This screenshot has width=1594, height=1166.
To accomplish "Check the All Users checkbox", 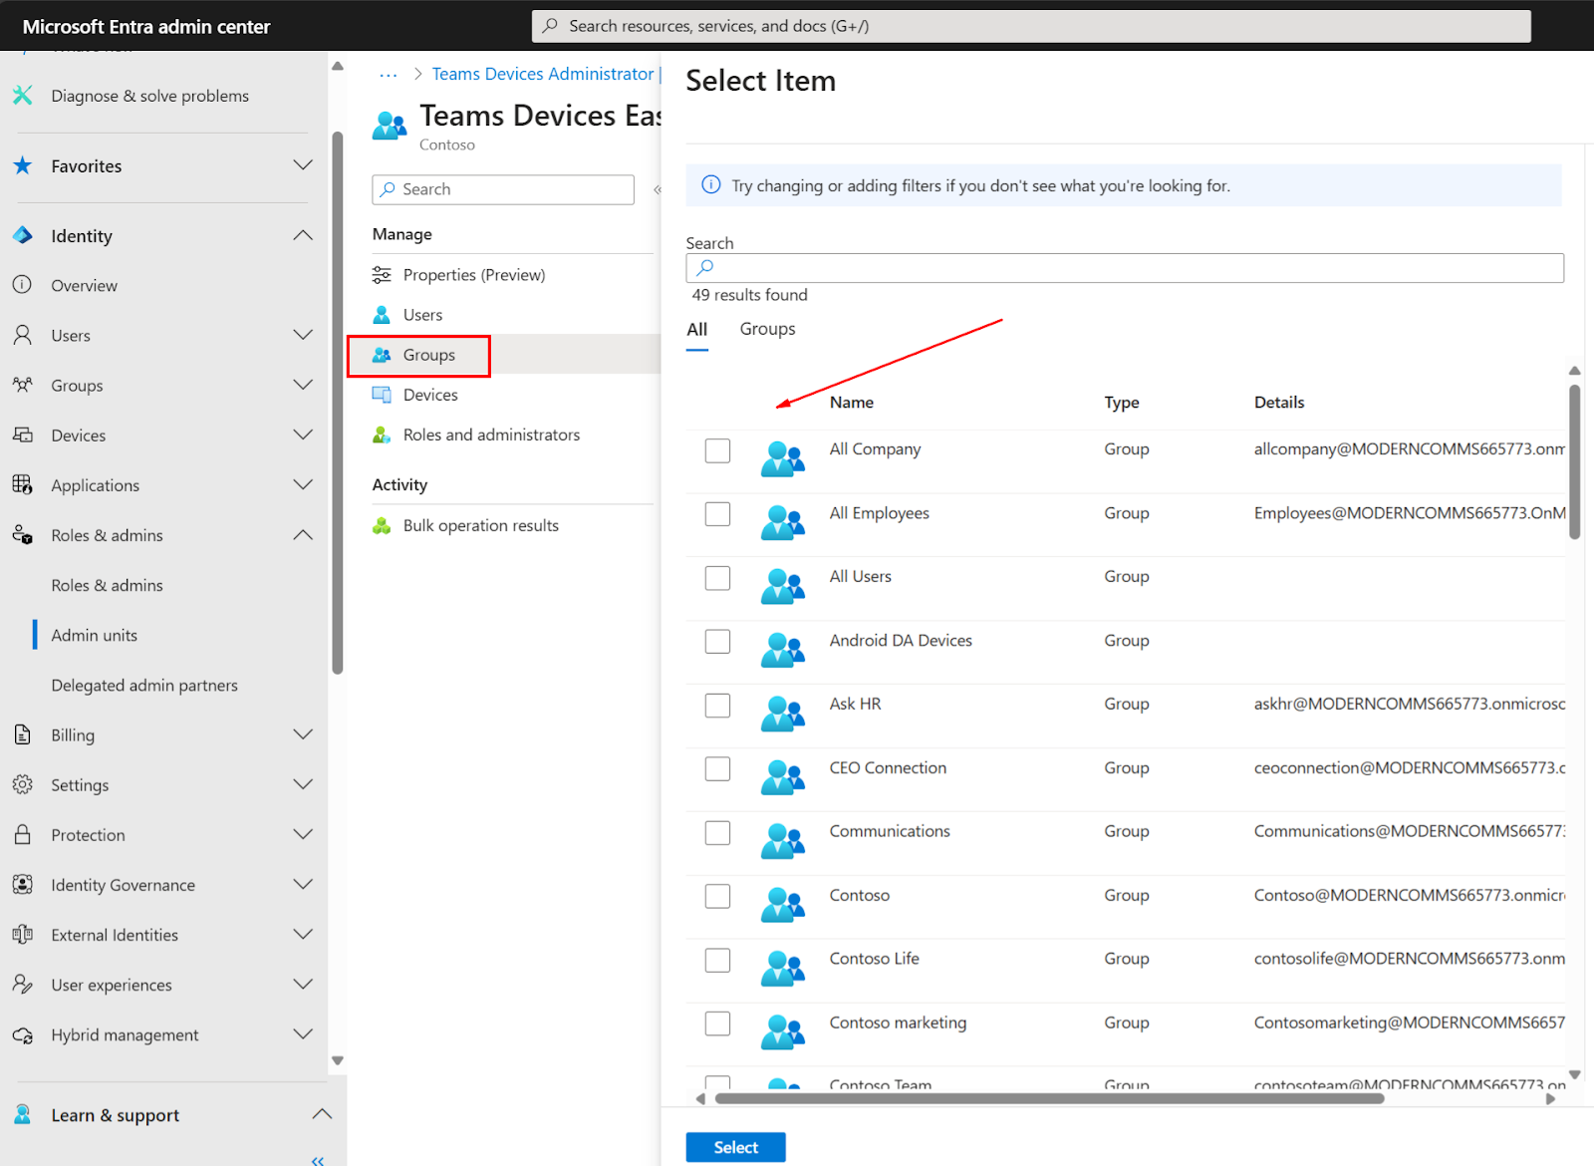I will click(717, 578).
